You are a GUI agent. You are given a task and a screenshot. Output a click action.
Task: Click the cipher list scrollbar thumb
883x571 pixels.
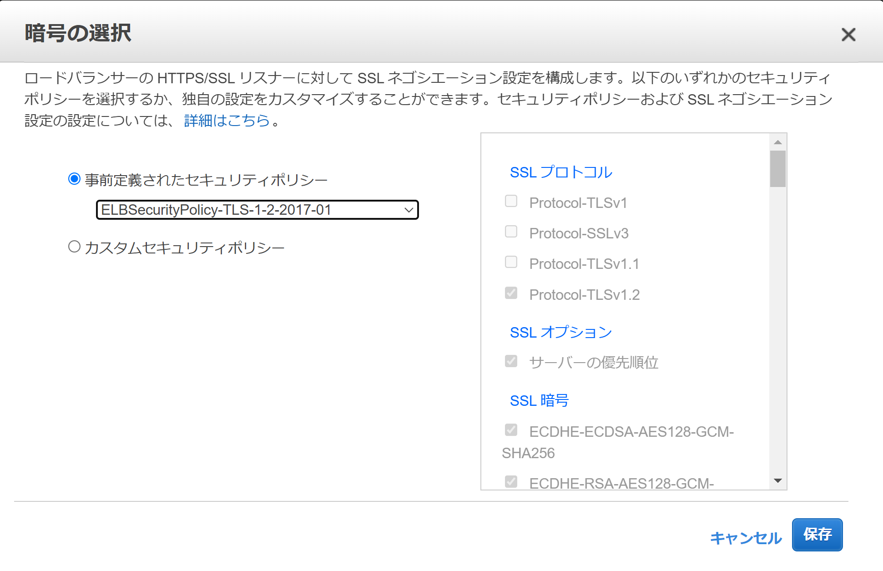tap(777, 169)
